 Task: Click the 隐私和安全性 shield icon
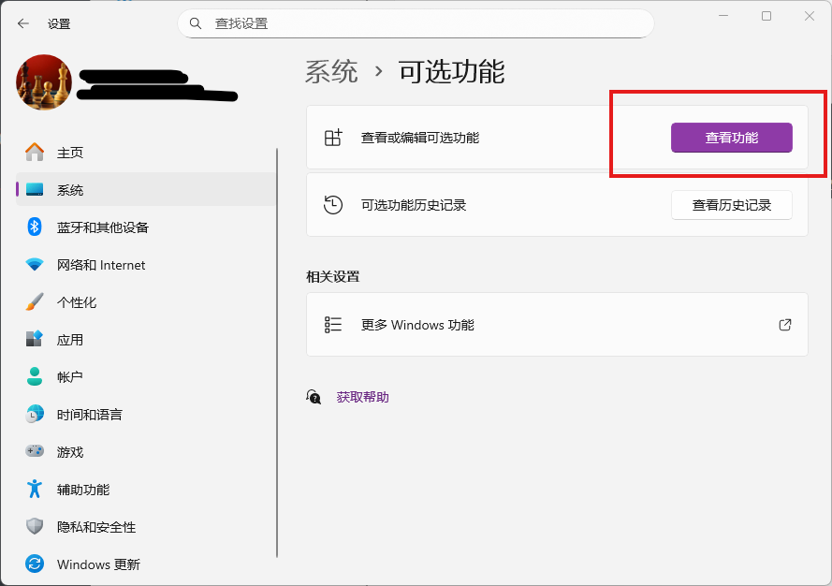[x=35, y=527]
